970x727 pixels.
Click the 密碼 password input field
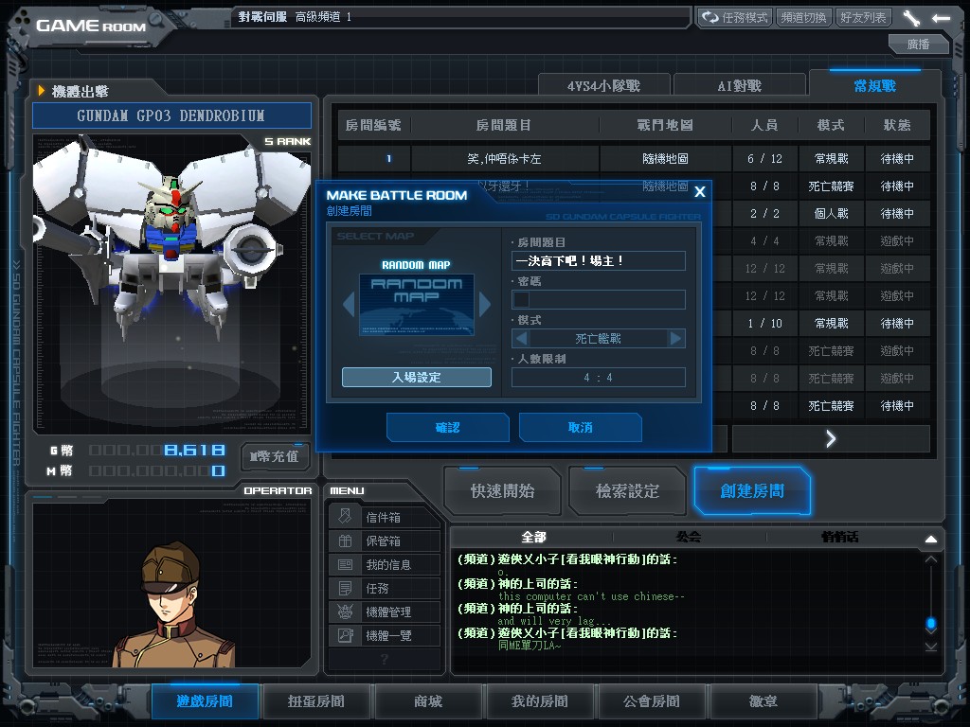click(x=599, y=300)
